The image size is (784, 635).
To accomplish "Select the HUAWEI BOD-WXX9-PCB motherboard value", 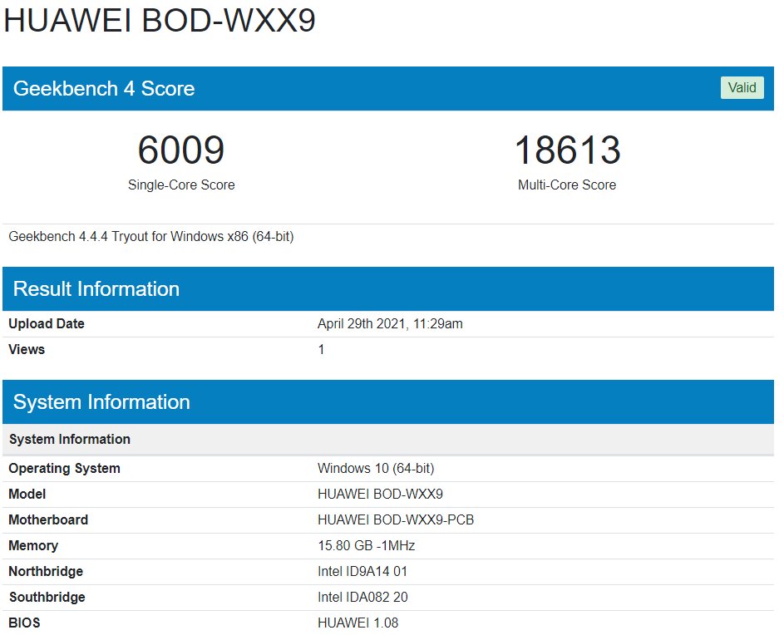I will [x=396, y=520].
